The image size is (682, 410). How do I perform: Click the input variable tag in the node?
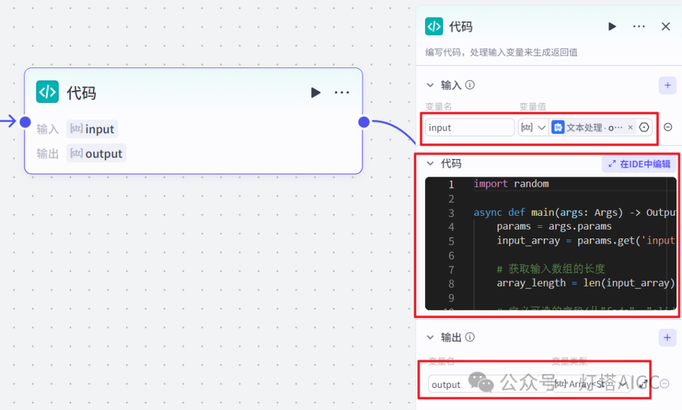92,129
